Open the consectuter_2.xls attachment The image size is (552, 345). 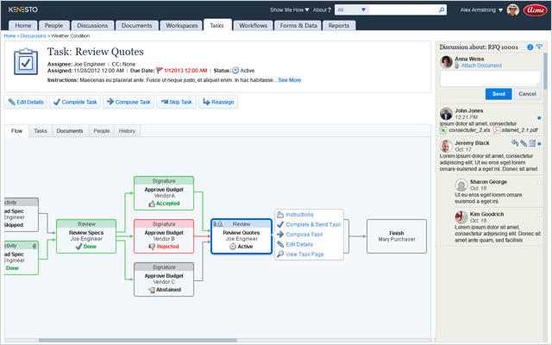click(465, 128)
